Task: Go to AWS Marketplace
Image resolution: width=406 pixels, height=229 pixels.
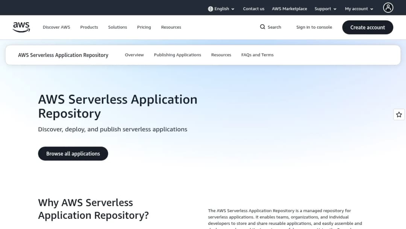Action: (x=289, y=9)
